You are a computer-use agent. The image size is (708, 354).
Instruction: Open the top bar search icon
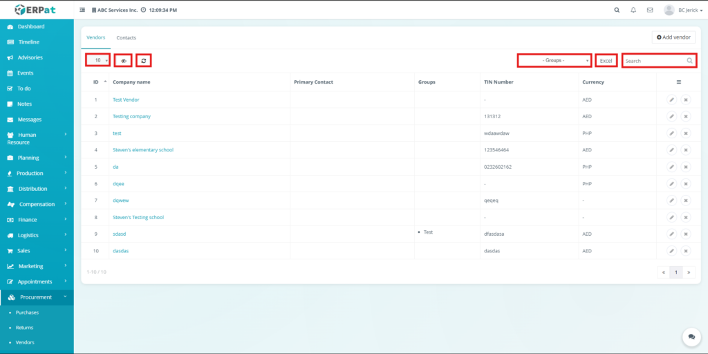point(617,10)
